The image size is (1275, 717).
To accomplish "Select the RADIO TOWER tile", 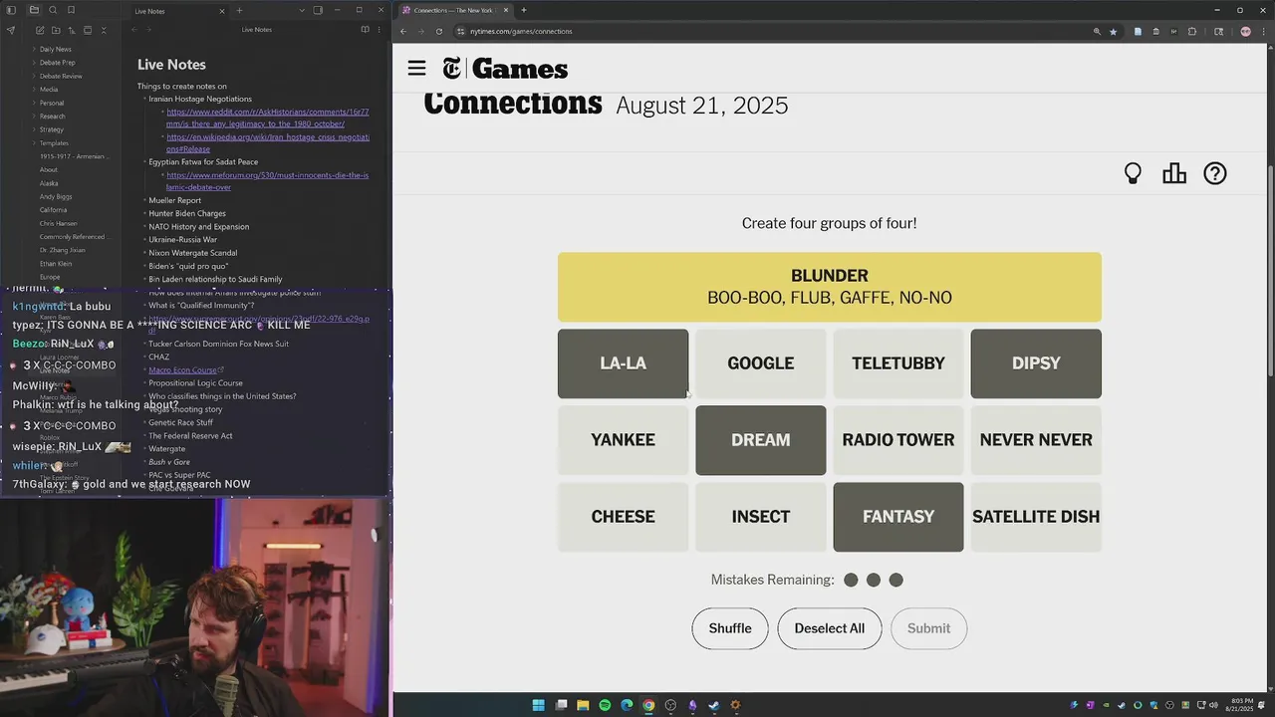I will [898, 440].
